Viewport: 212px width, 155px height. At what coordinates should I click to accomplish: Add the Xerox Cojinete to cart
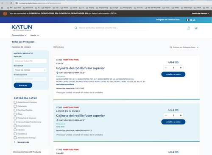click(173, 74)
